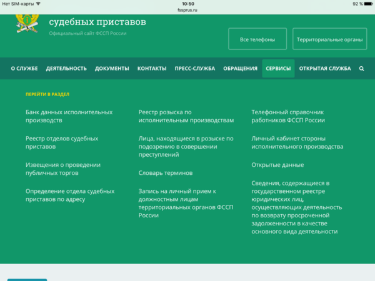Open Запись на личный прием link
The height and width of the screenshot is (281, 375).
point(186,203)
